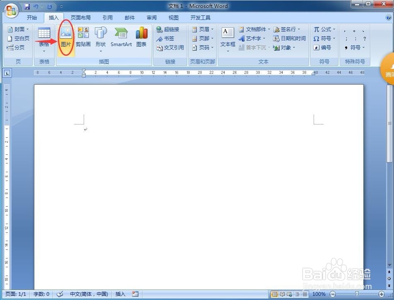Switch to Full Screen Reading view
The width and height of the screenshot is (394, 300).
pyautogui.click(x=283, y=294)
